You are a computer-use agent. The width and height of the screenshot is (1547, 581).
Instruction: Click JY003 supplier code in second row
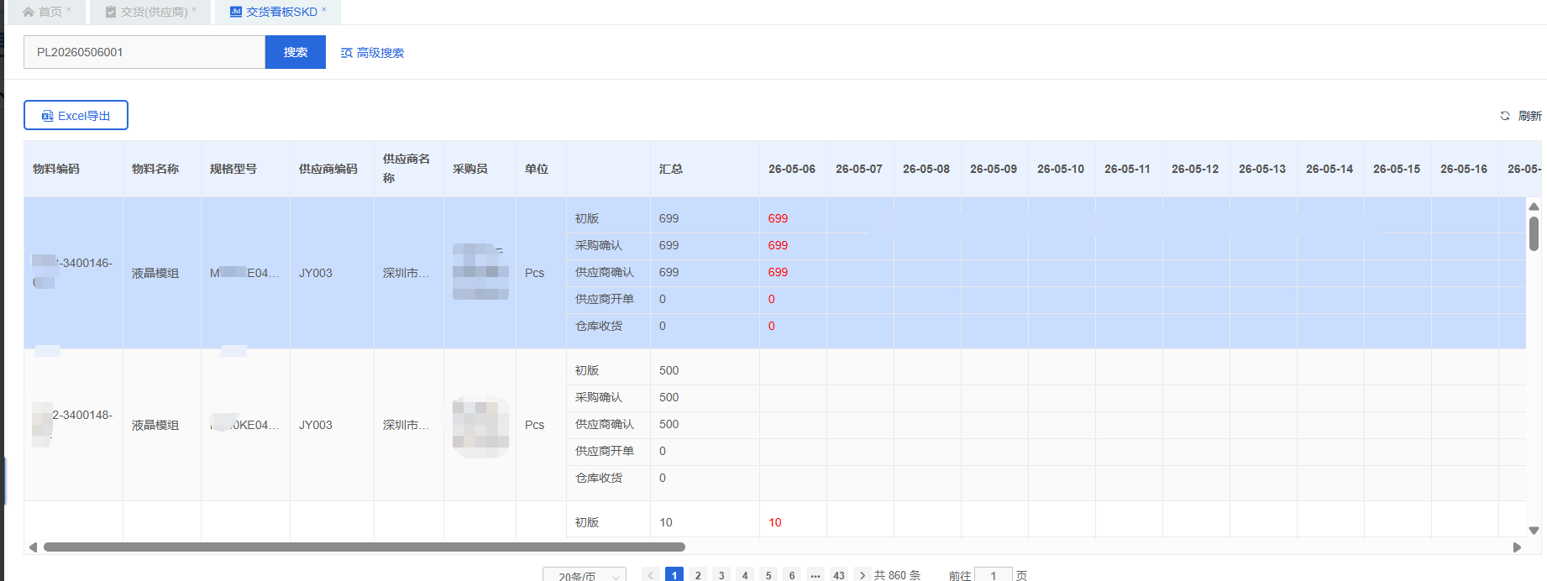[x=316, y=425]
